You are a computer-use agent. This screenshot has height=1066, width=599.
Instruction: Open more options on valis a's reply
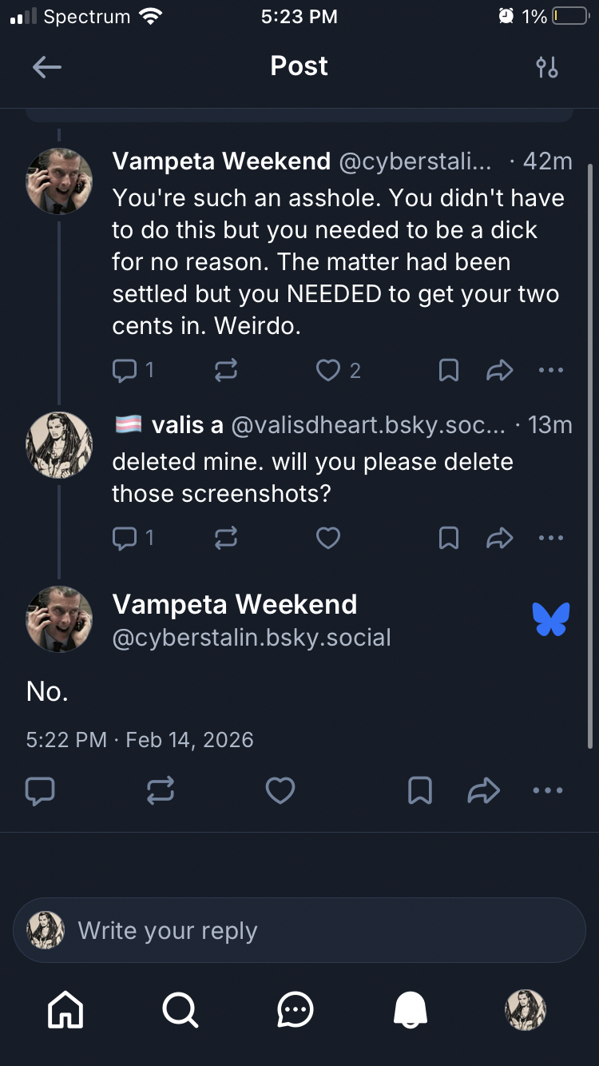coord(551,538)
